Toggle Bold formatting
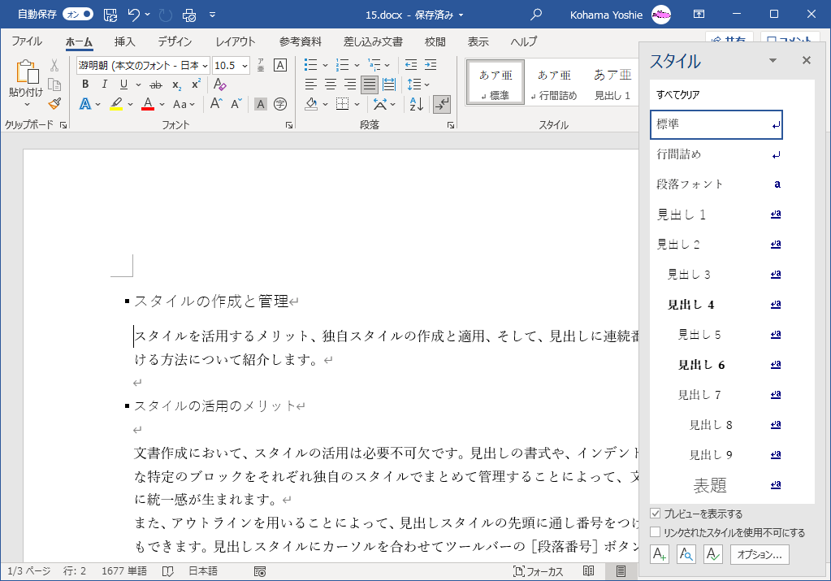 click(x=85, y=85)
